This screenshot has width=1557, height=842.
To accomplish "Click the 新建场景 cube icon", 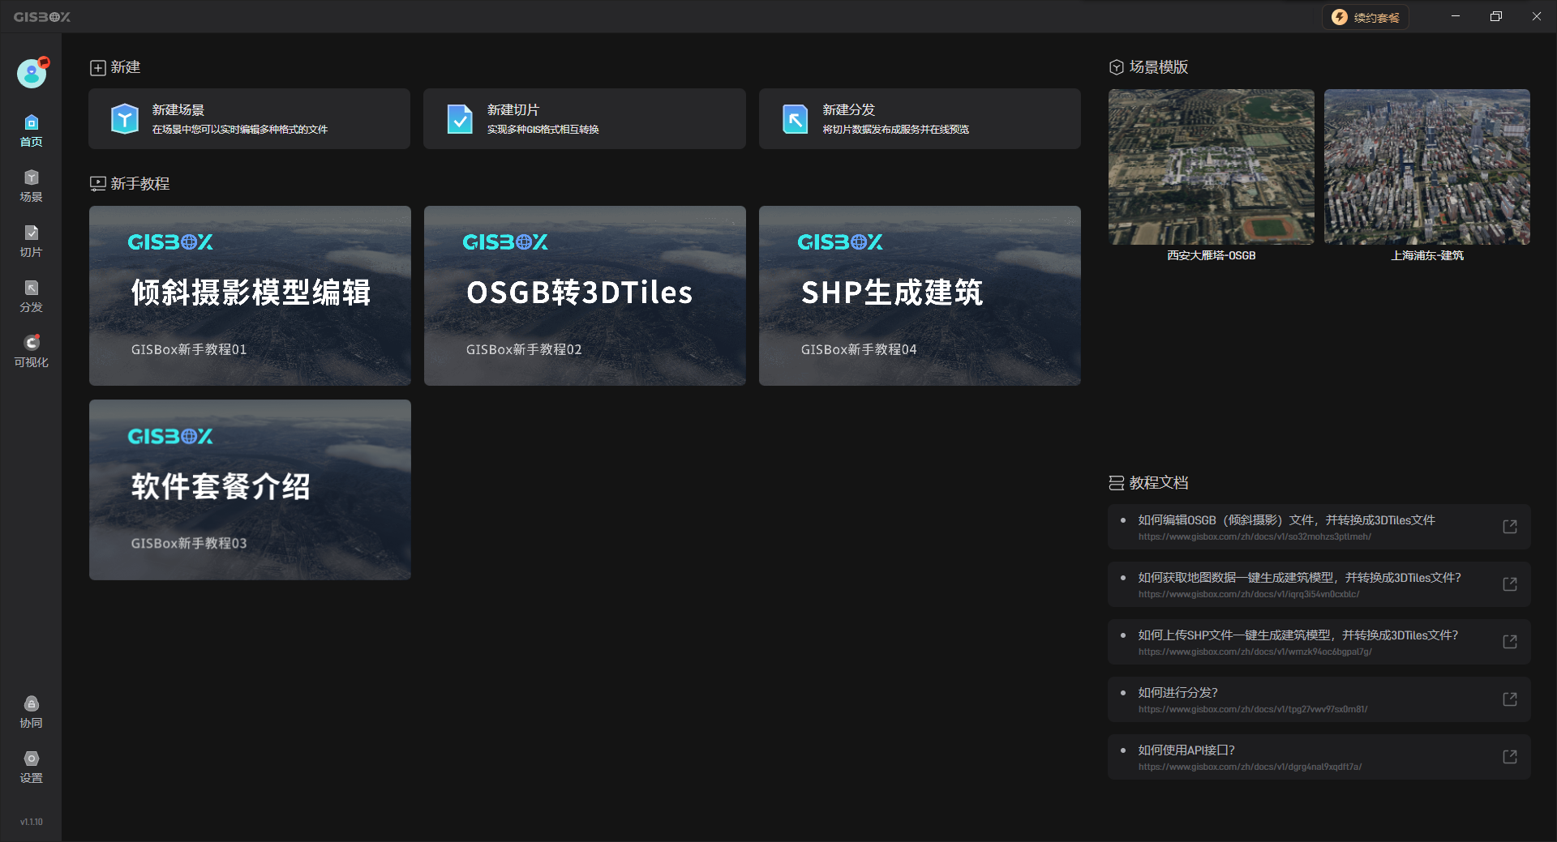I will pos(125,119).
